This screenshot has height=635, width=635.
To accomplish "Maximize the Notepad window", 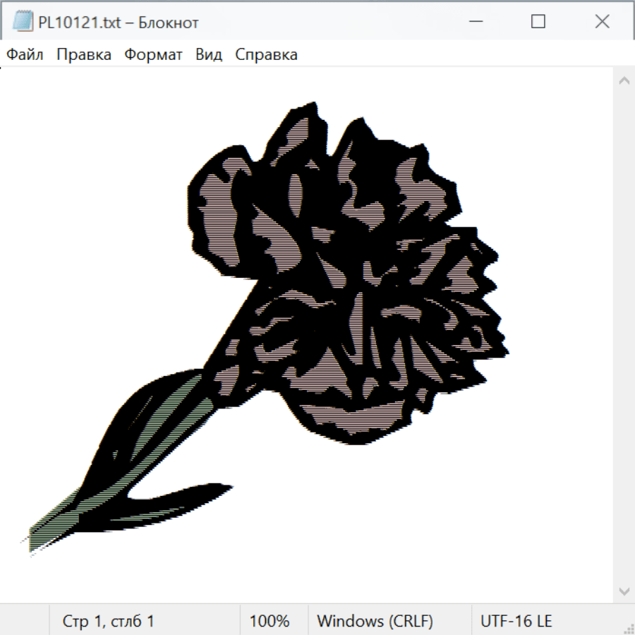I will [538, 22].
